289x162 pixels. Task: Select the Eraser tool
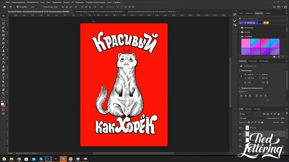[x=3, y=58]
